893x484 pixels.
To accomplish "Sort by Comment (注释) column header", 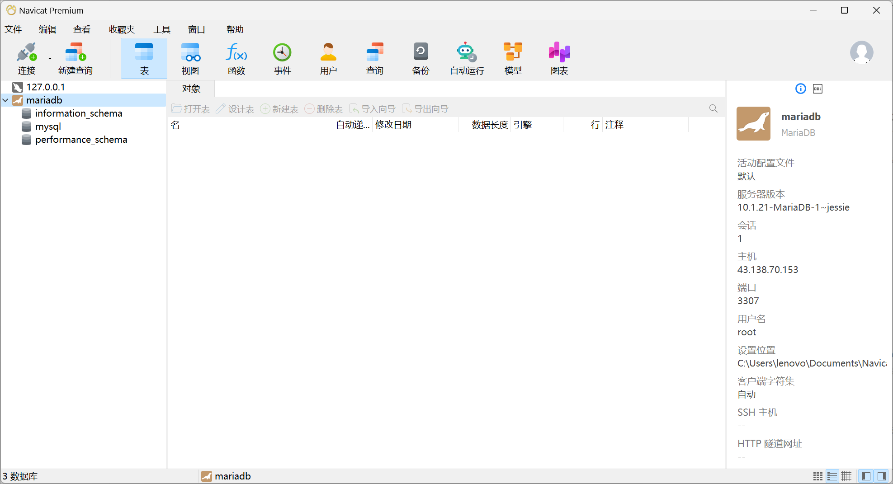I will point(645,125).
